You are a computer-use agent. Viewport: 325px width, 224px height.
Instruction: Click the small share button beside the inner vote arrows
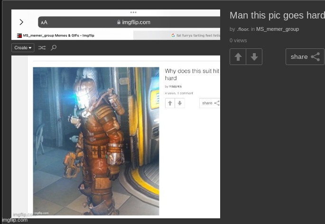pyautogui.click(x=210, y=103)
